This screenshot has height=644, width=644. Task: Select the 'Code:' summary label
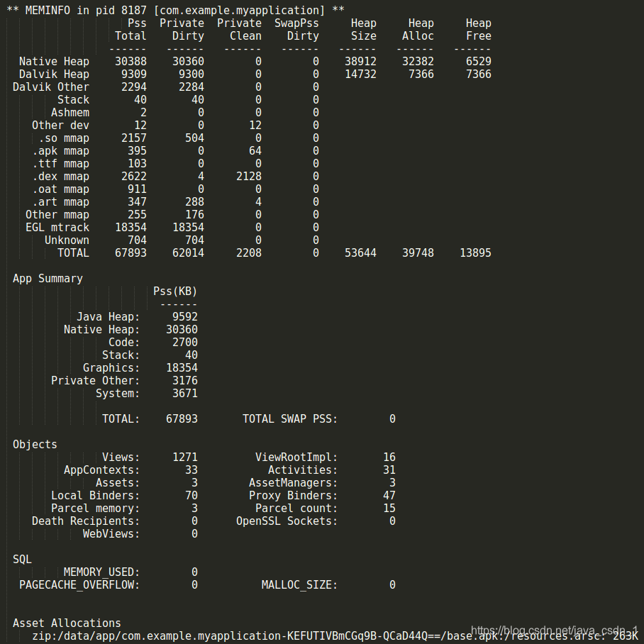coord(124,343)
